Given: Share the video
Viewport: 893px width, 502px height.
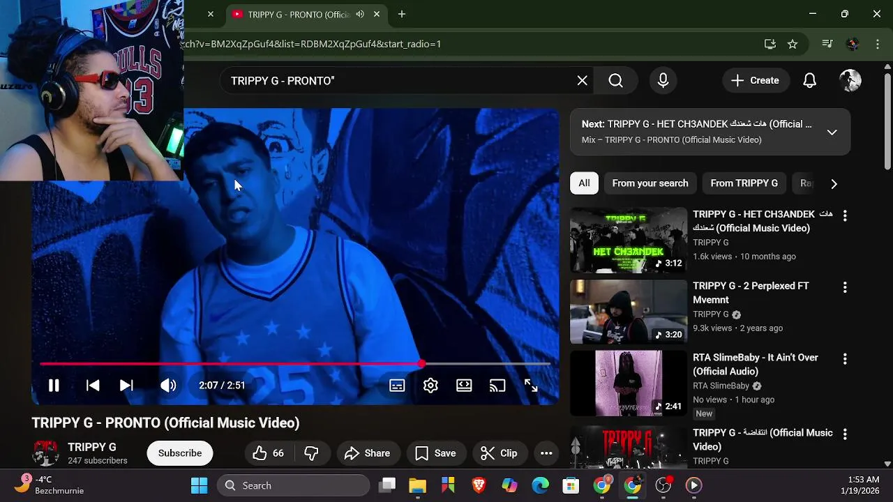Looking at the screenshot, I should (368, 453).
